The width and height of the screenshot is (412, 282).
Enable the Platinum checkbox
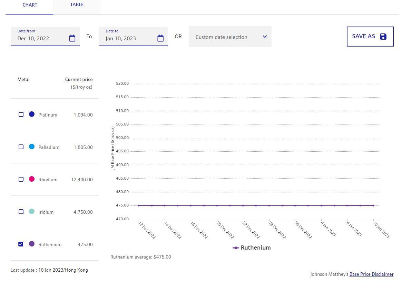(x=21, y=114)
